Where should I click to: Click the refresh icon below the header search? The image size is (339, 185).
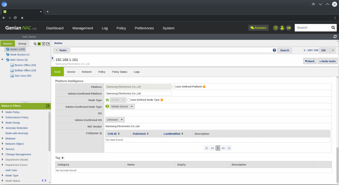tap(335, 37)
